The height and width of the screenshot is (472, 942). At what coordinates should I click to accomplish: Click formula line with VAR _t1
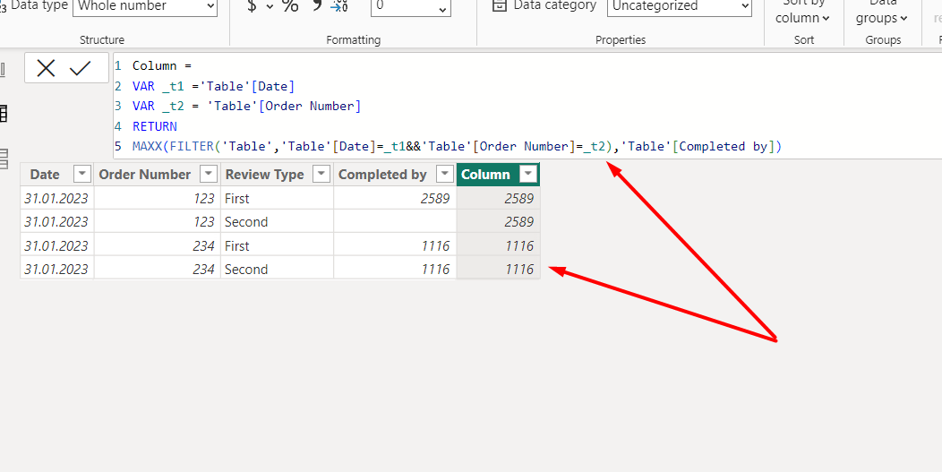pos(213,86)
